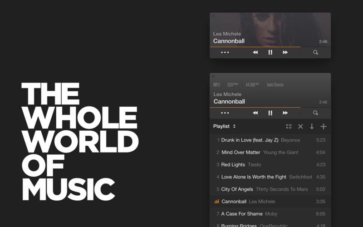Click the Joint Stereo label
363x227 pixels.
(275, 85)
